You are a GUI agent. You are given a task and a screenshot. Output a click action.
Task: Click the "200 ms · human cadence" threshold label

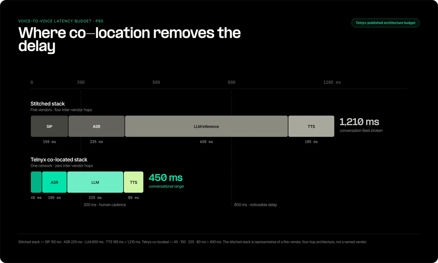point(105,205)
